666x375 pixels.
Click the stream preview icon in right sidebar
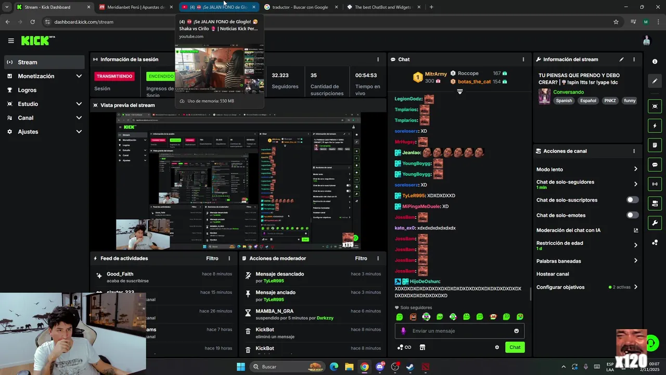point(655,106)
